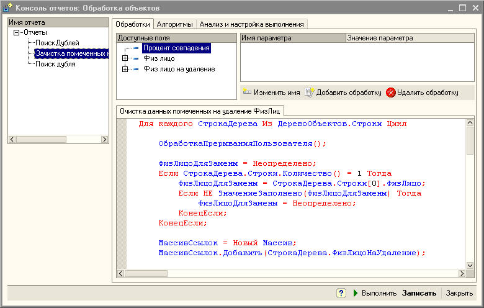
Task: Click the line Если НЕ ЗначениеЗаполнено(ФизЛицоДляЗамены) Тогда
Action: pos(300,193)
